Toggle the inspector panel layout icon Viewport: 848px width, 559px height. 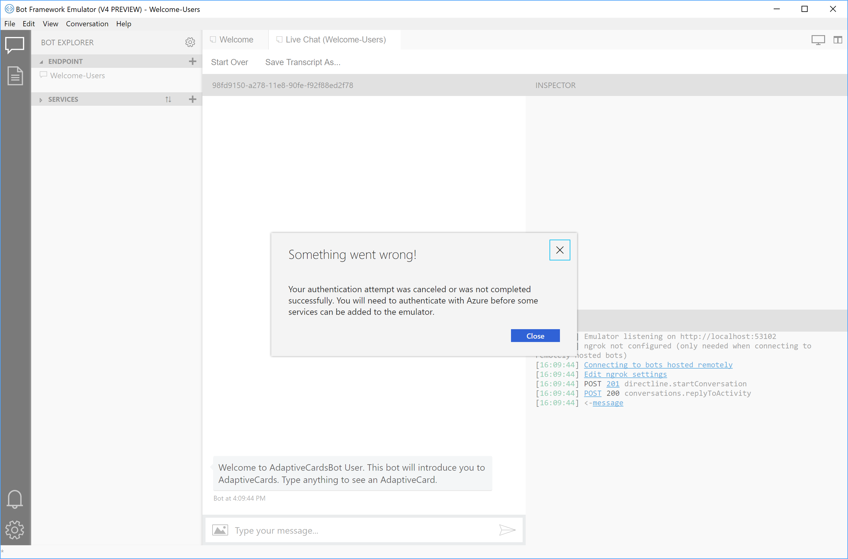[x=838, y=39]
